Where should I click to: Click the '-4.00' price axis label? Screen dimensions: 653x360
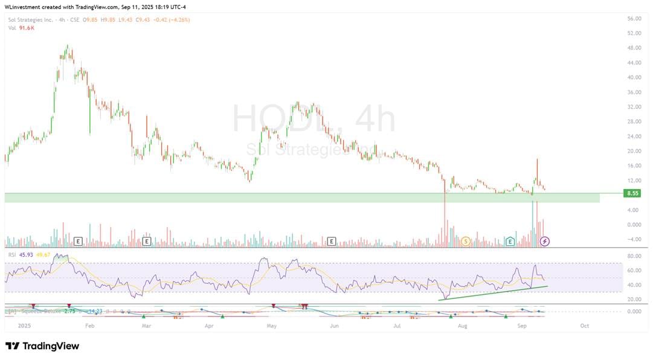pyautogui.click(x=634, y=239)
